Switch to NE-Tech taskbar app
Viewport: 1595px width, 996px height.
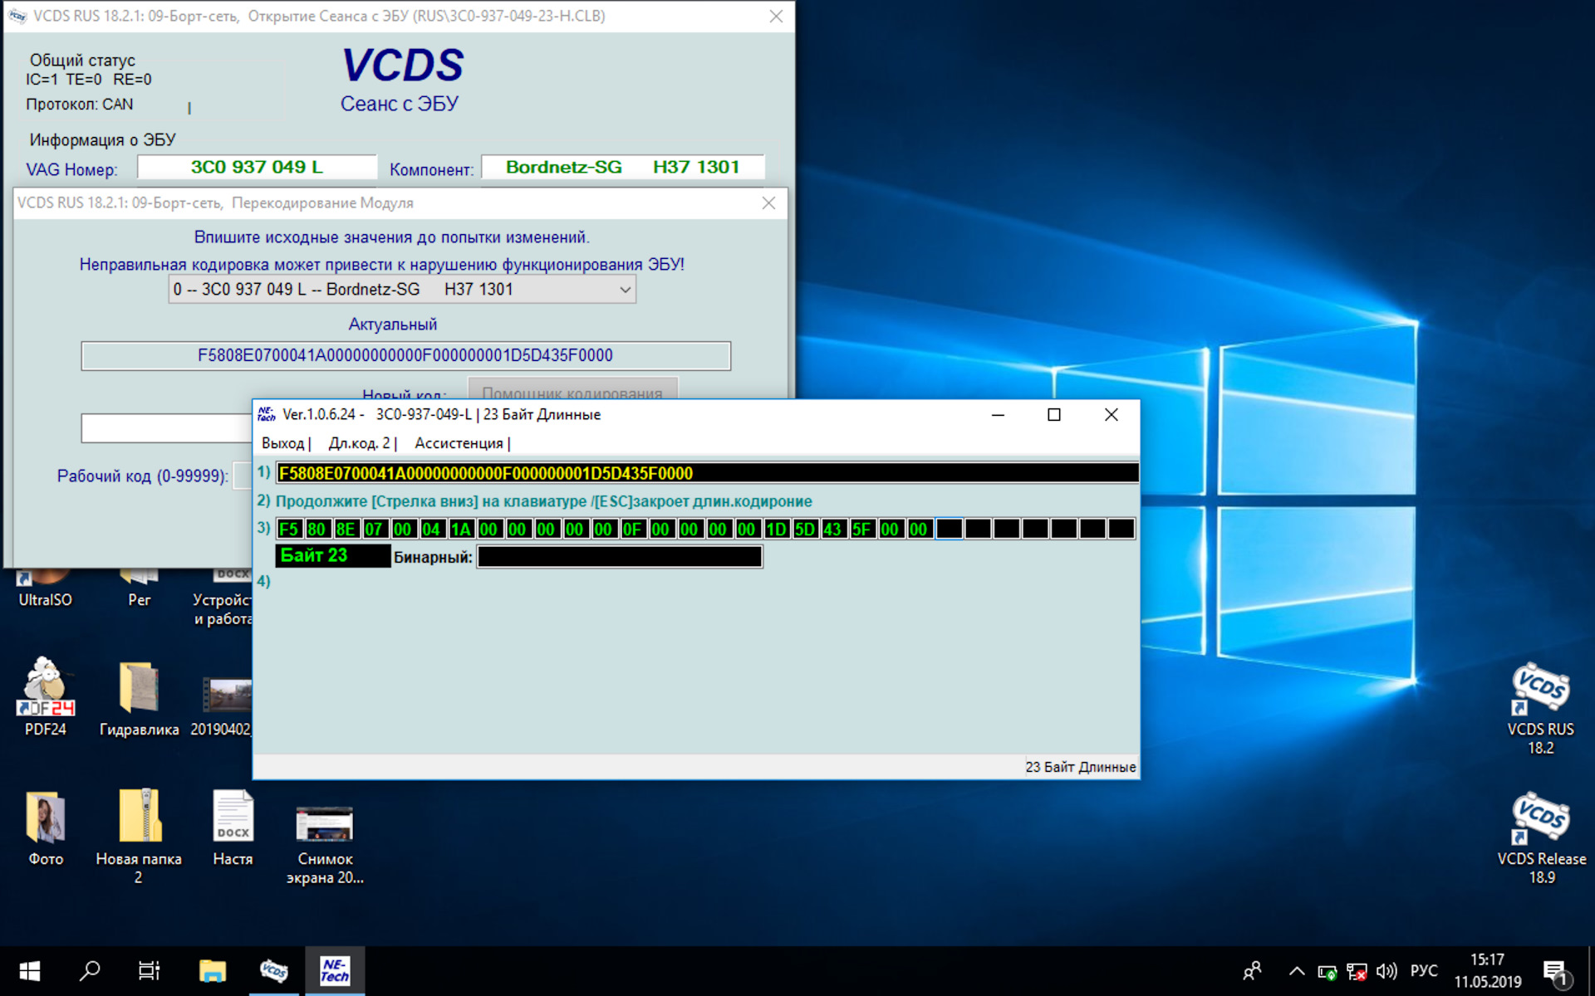335,971
